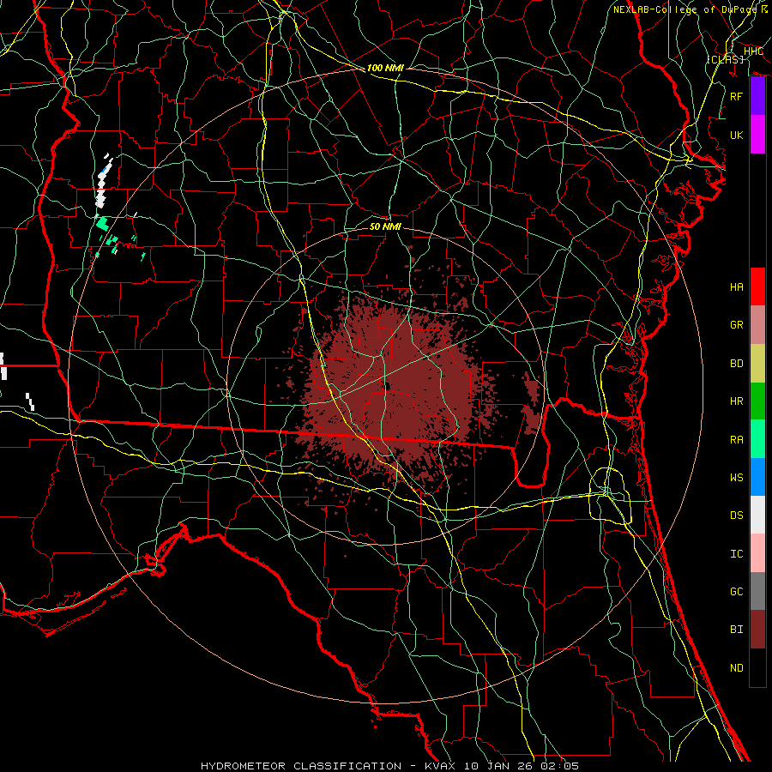Click the 02:05 timestamp

pos(560,766)
